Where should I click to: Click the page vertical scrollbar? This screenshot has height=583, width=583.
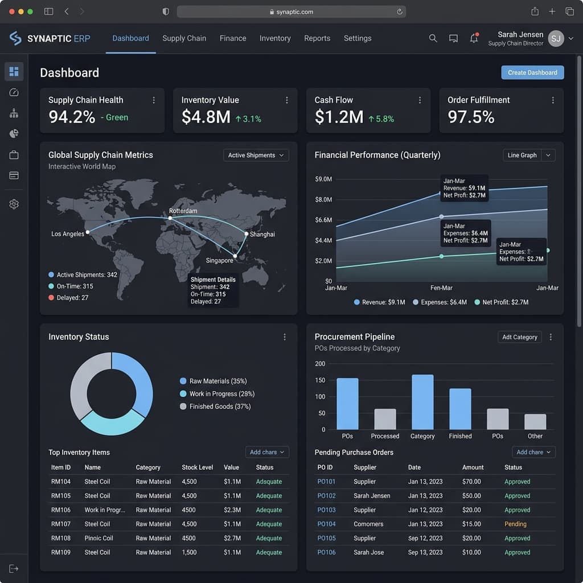click(x=579, y=191)
